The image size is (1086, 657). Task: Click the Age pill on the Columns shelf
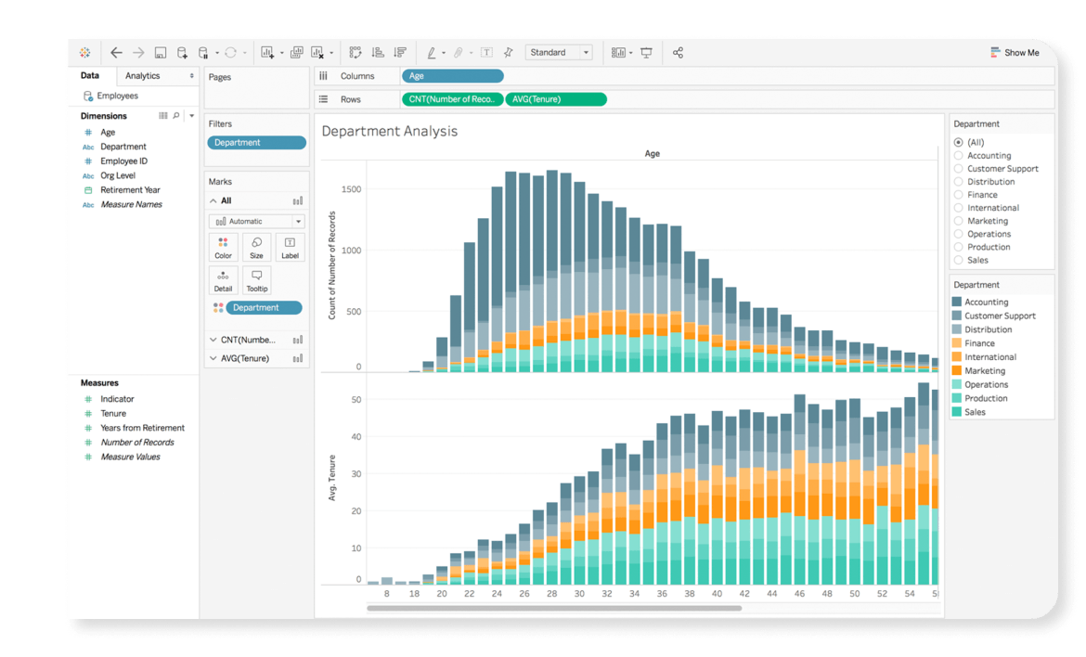click(x=452, y=75)
